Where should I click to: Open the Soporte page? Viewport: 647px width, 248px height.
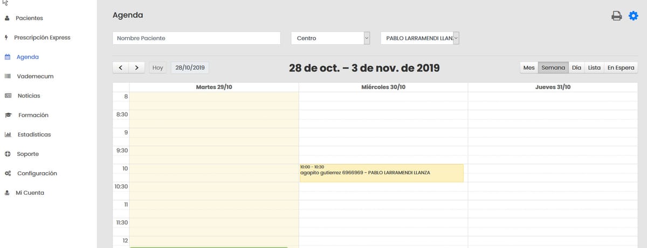(28, 154)
